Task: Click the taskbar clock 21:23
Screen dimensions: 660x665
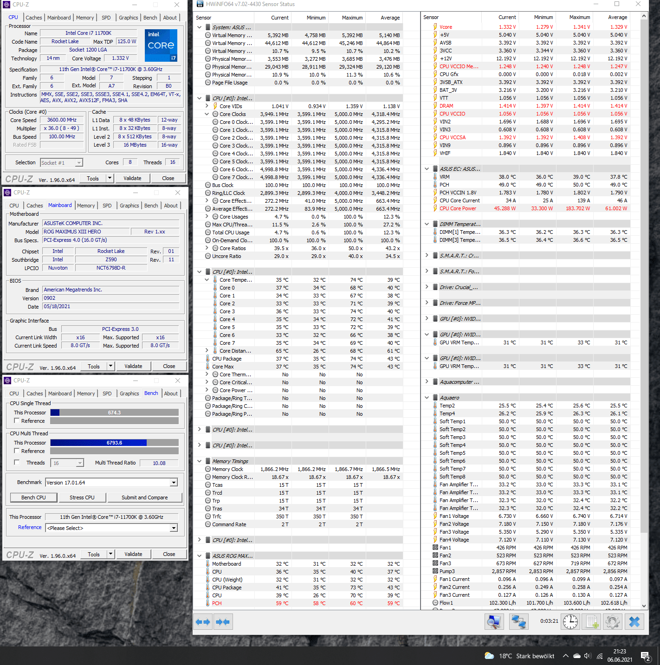Action: (620, 652)
